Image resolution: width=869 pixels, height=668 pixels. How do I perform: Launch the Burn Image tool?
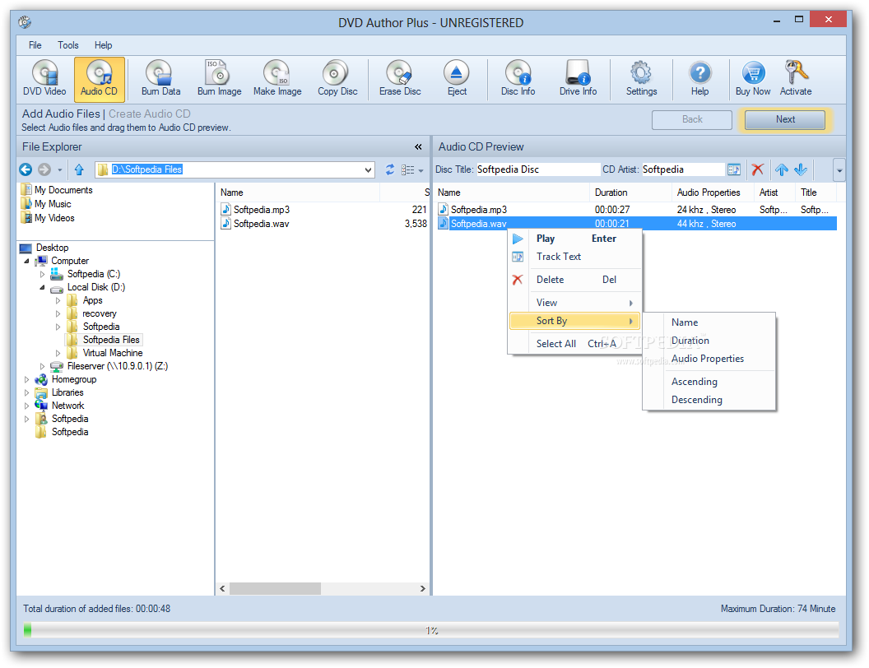coord(220,79)
